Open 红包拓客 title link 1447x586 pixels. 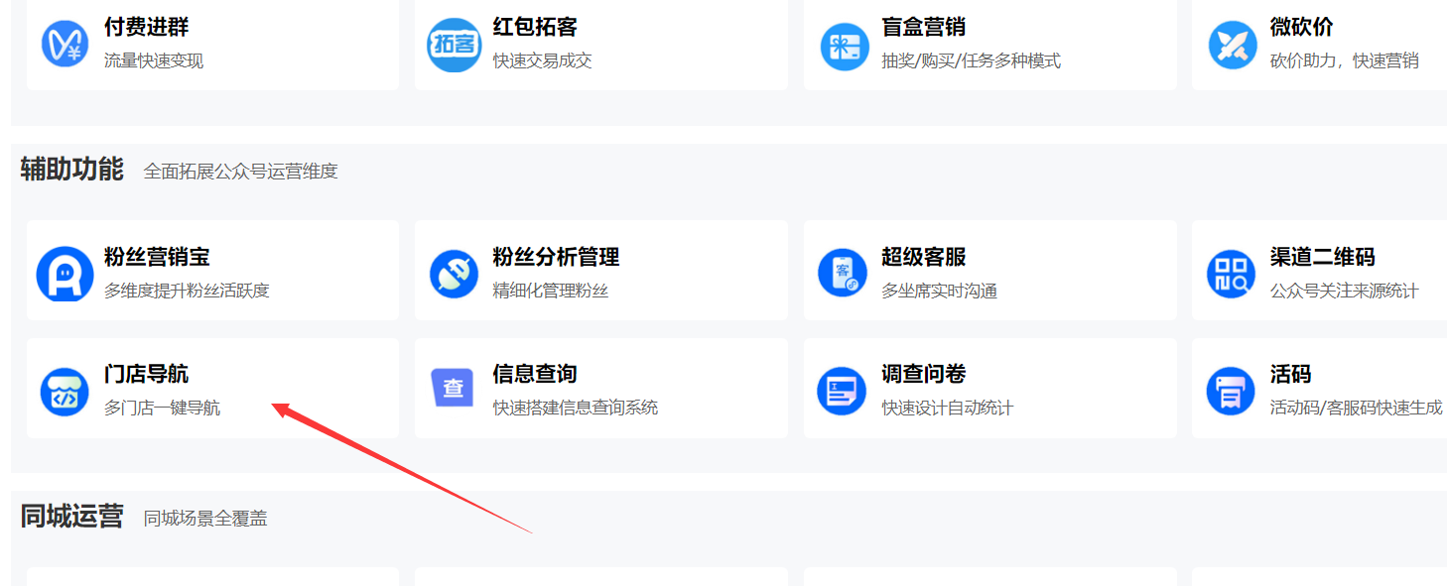pos(535,27)
